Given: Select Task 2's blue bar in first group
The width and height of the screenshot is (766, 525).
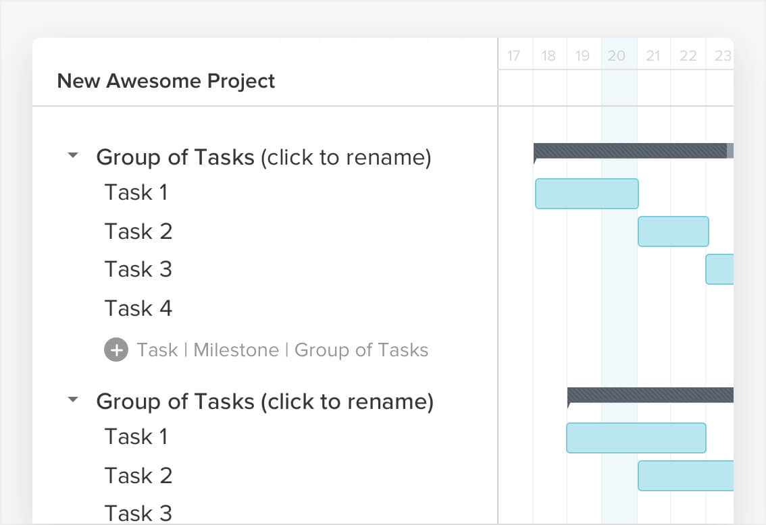Looking at the screenshot, I should pos(673,231).
